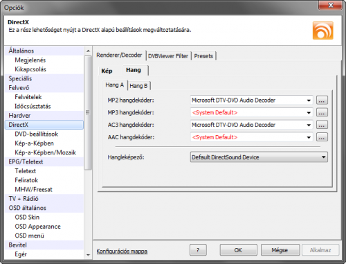Open the Presets tab
The image size is (346, 264).
click(203, 56)
